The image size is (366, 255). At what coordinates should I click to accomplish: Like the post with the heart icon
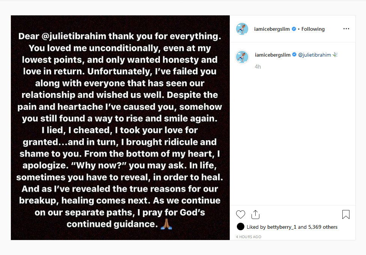[x=241, y=214]
